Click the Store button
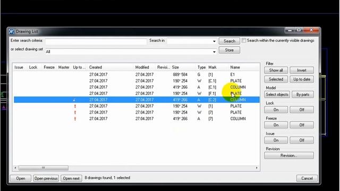The width and height of the screenshot is (340, 191). [229, 50]
